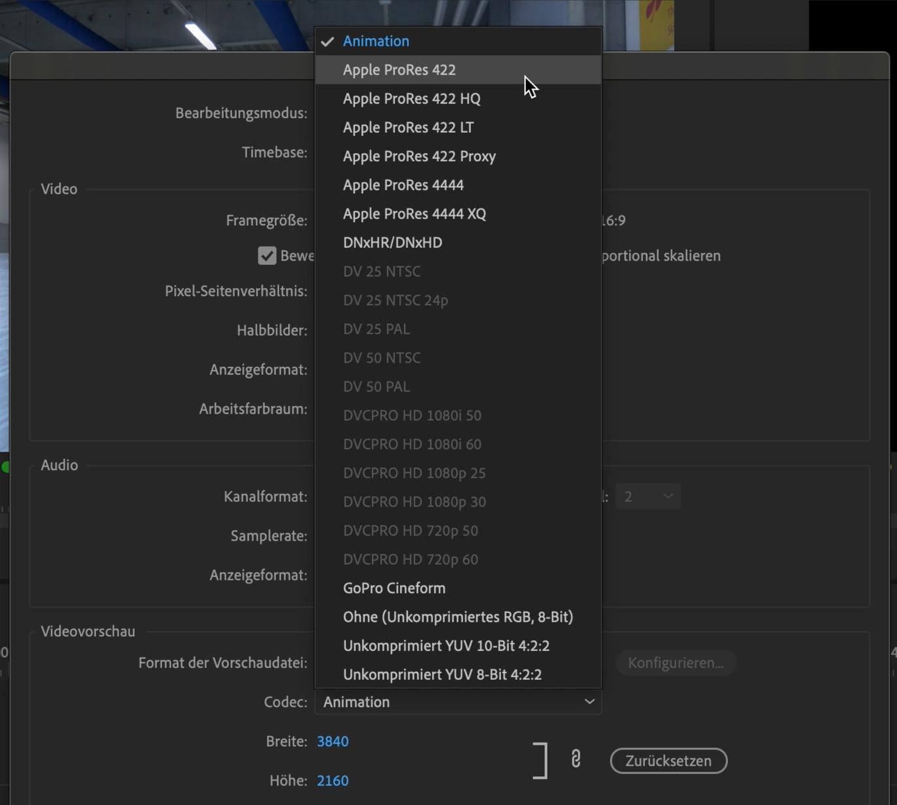Open the channel count dropdown showing 2
Viewport: 897px width, 805px height.
(x=647, y=497)
